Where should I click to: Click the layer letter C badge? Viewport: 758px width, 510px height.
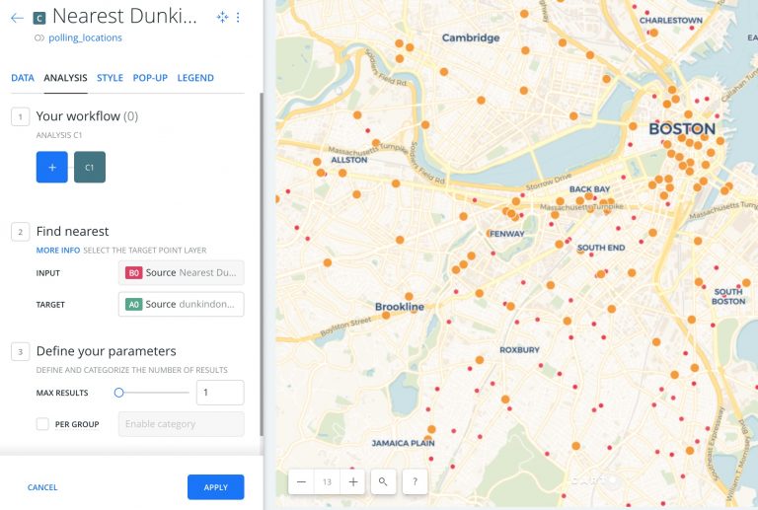click(x=39, y=19)
